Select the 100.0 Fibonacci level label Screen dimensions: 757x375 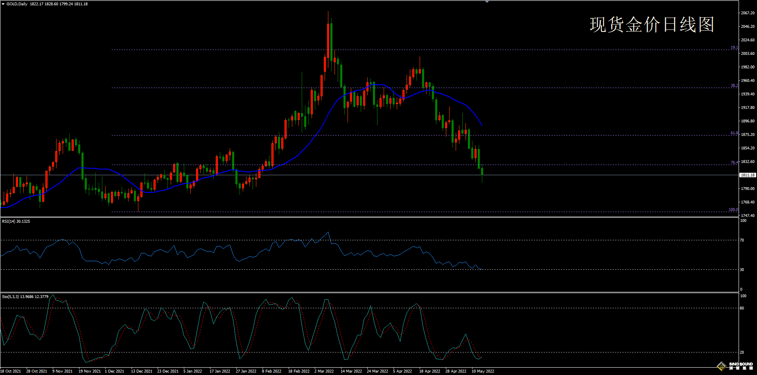733,210
